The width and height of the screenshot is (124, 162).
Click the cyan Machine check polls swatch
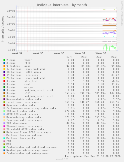point(4,138)
